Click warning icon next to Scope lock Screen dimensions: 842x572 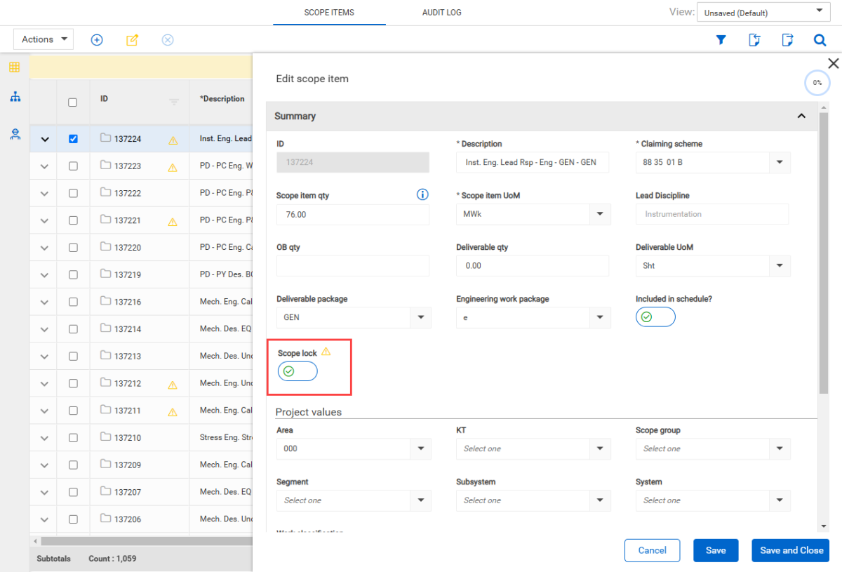point(326,352)
